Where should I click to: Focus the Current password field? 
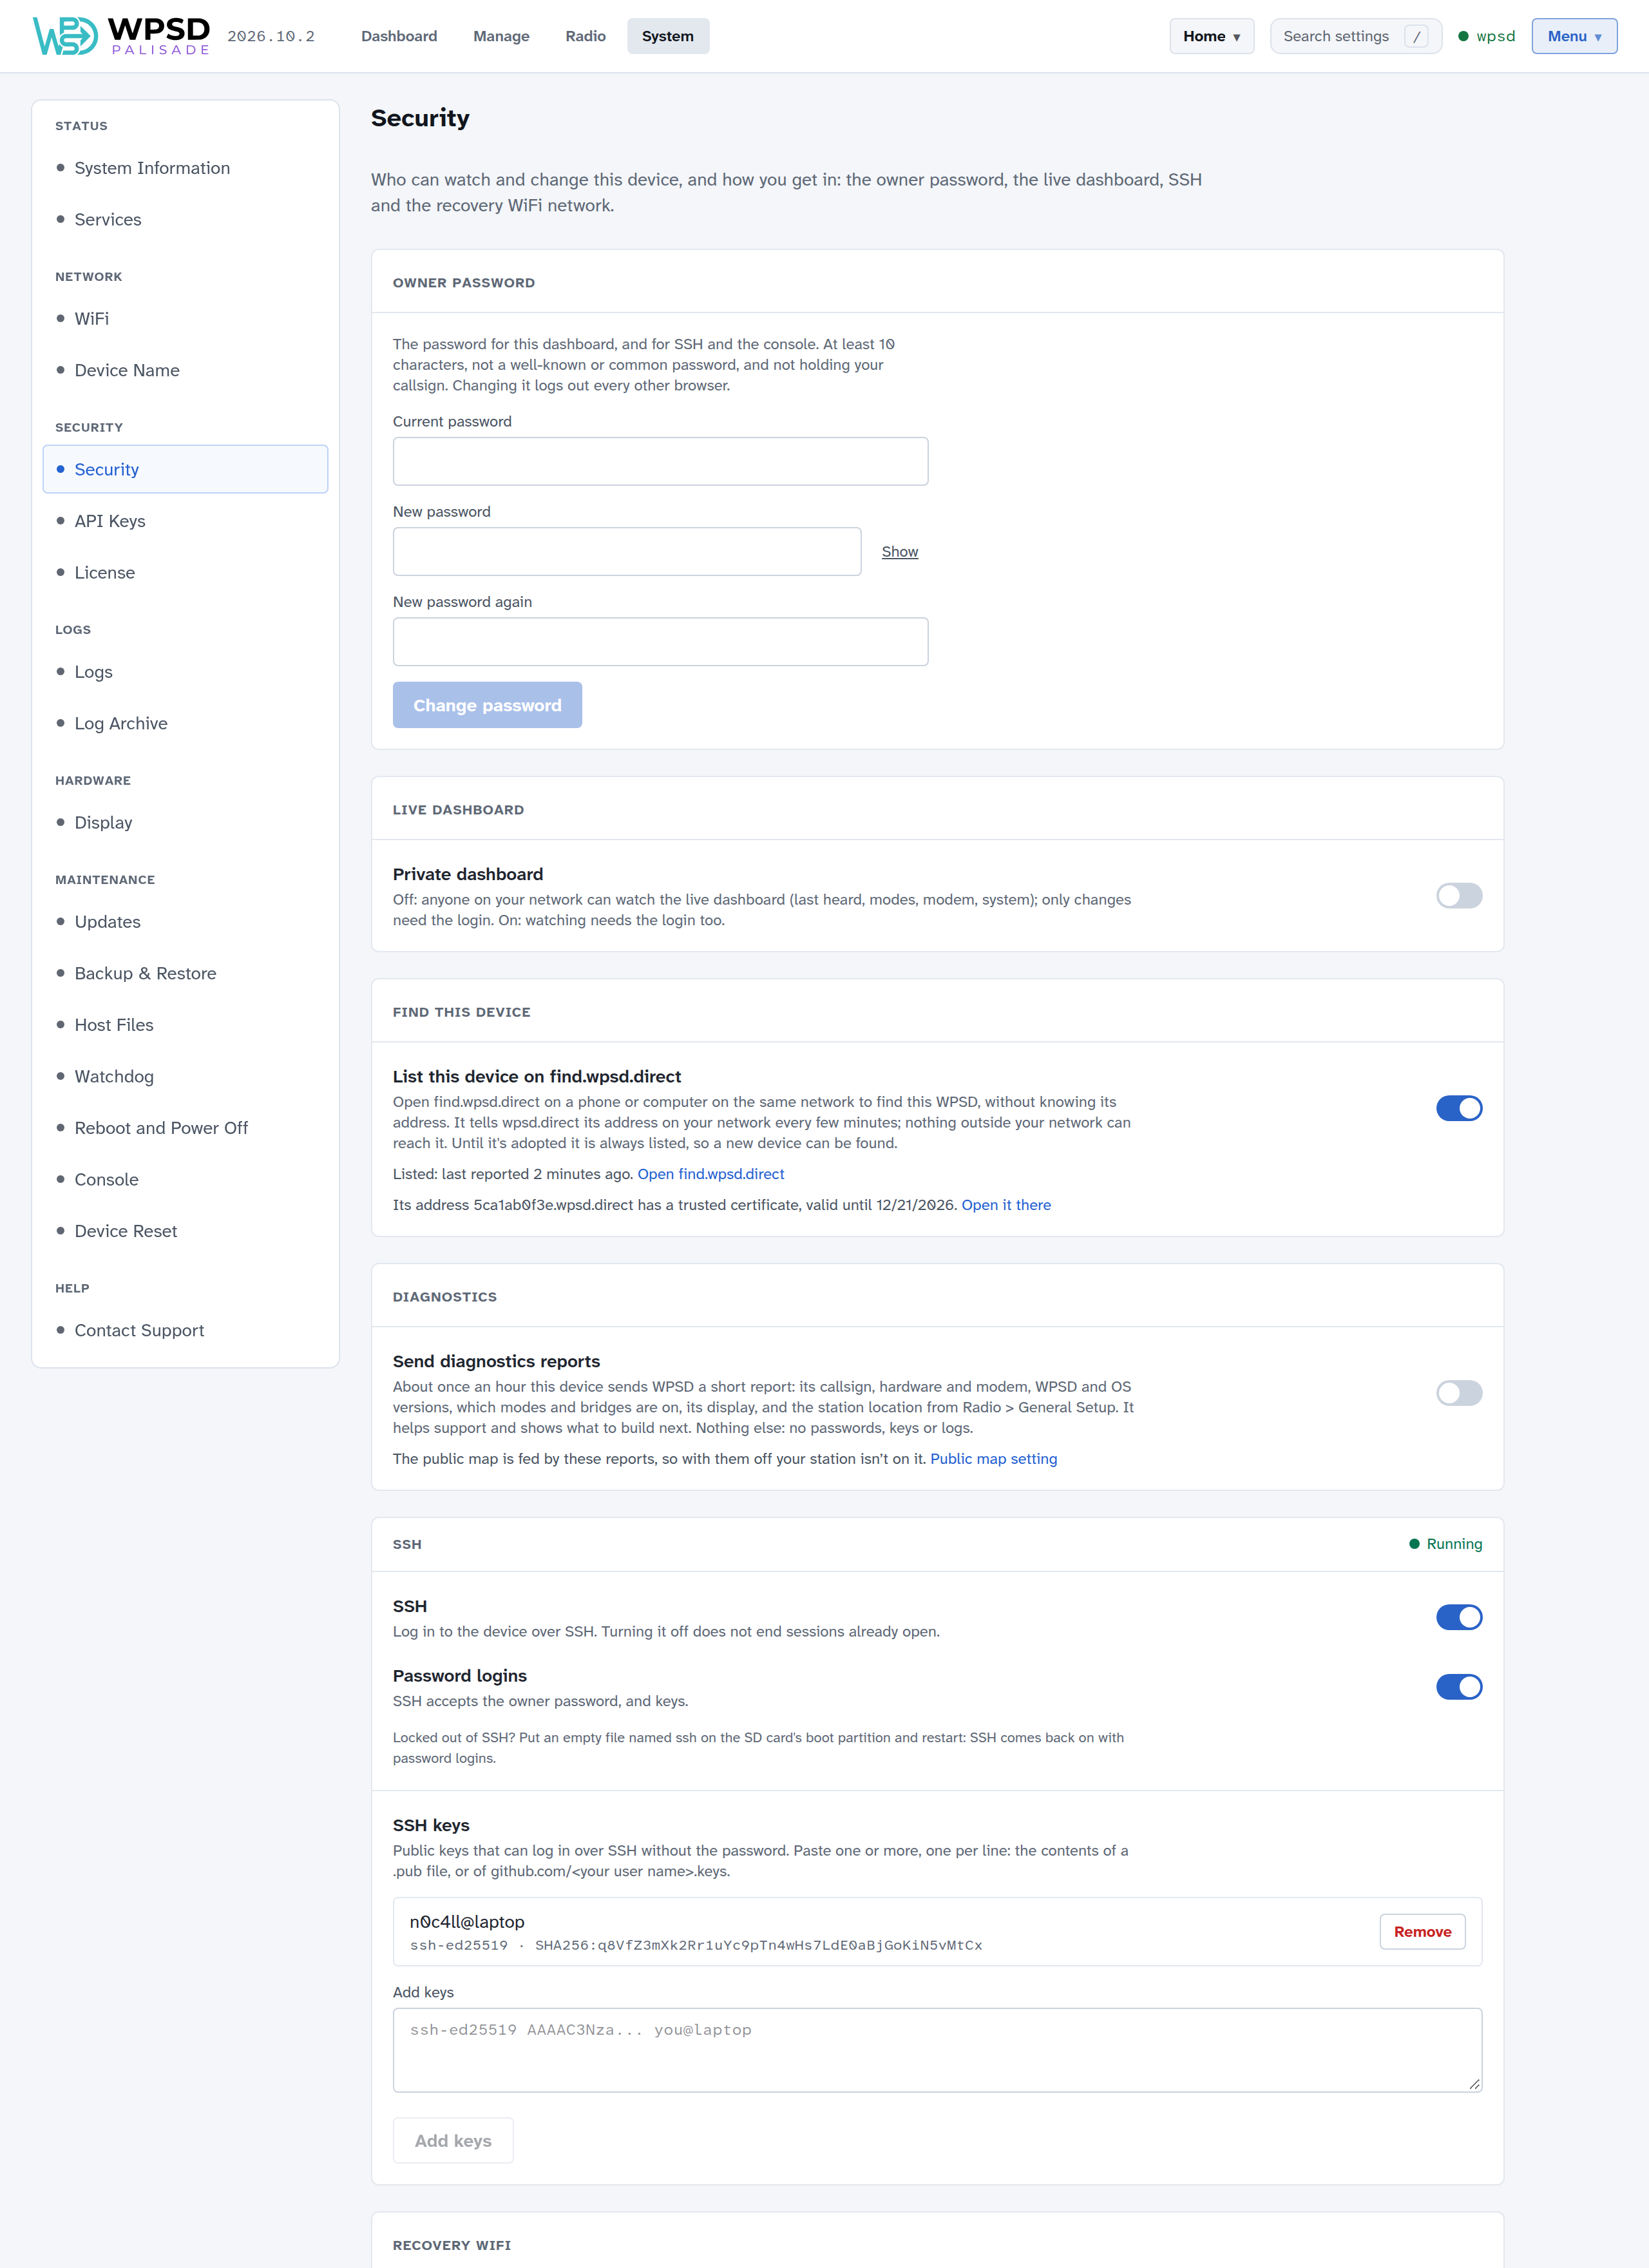(660, 461)
